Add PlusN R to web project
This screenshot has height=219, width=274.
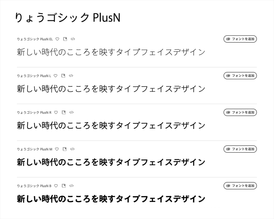coord(71,112)
